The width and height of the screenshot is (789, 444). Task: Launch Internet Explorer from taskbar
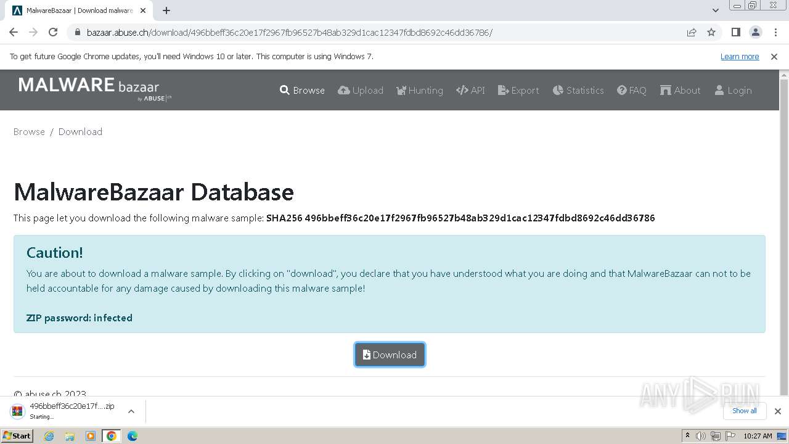[x=49, y=436]
